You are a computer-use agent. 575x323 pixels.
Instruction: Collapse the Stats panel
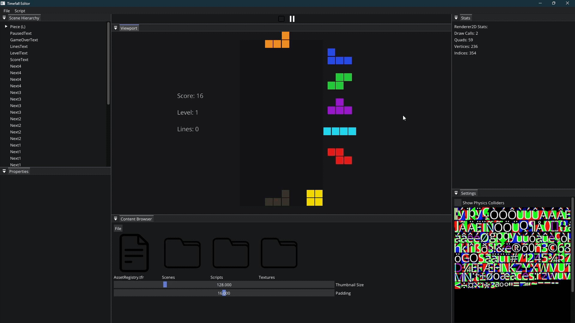coord(456,18)
